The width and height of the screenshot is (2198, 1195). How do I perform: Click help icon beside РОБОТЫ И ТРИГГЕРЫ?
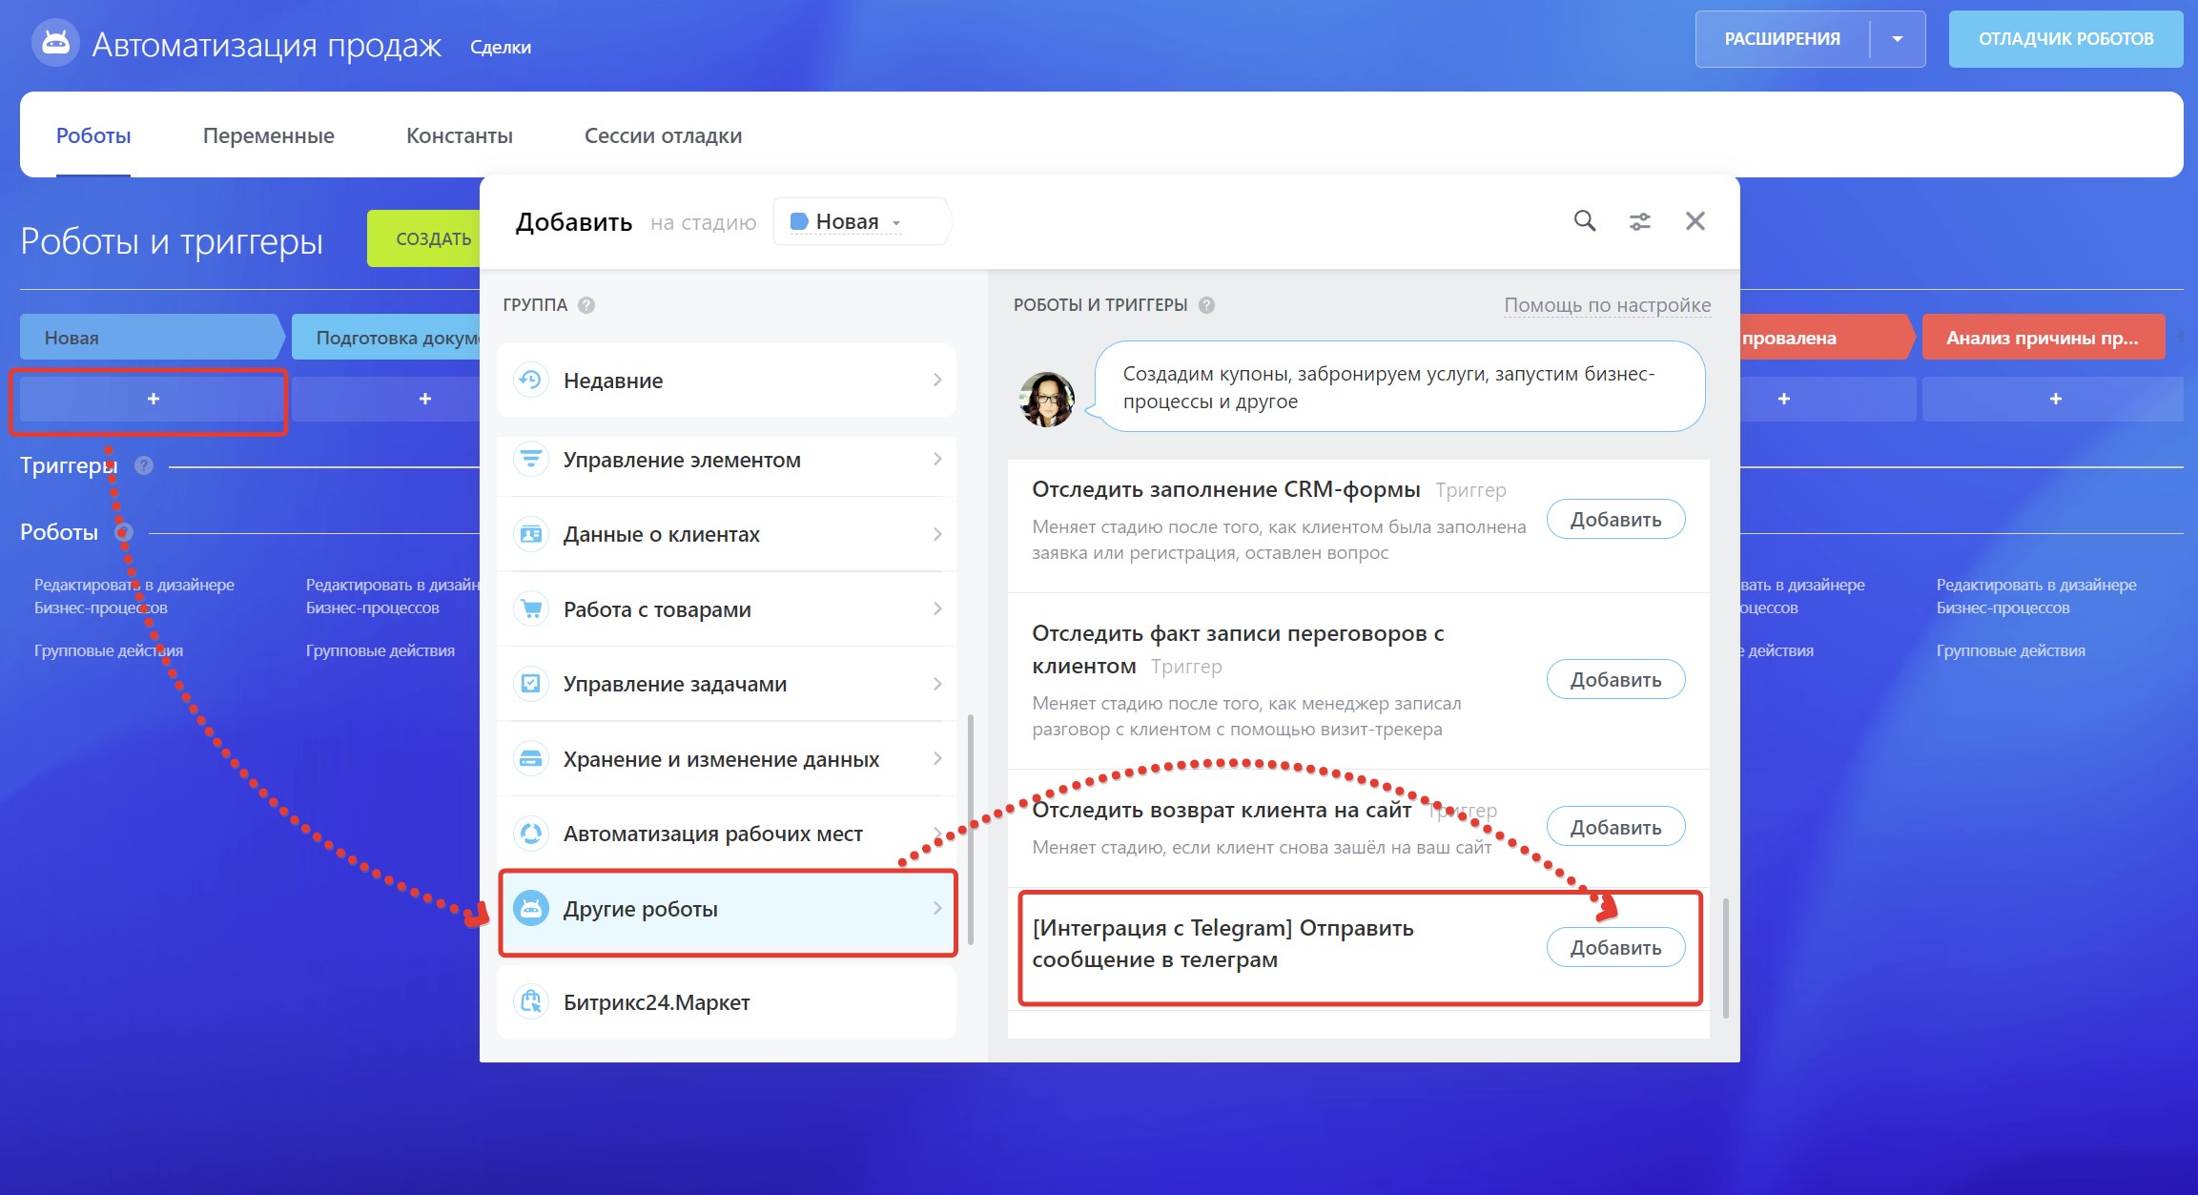(x=1206, y=305)
